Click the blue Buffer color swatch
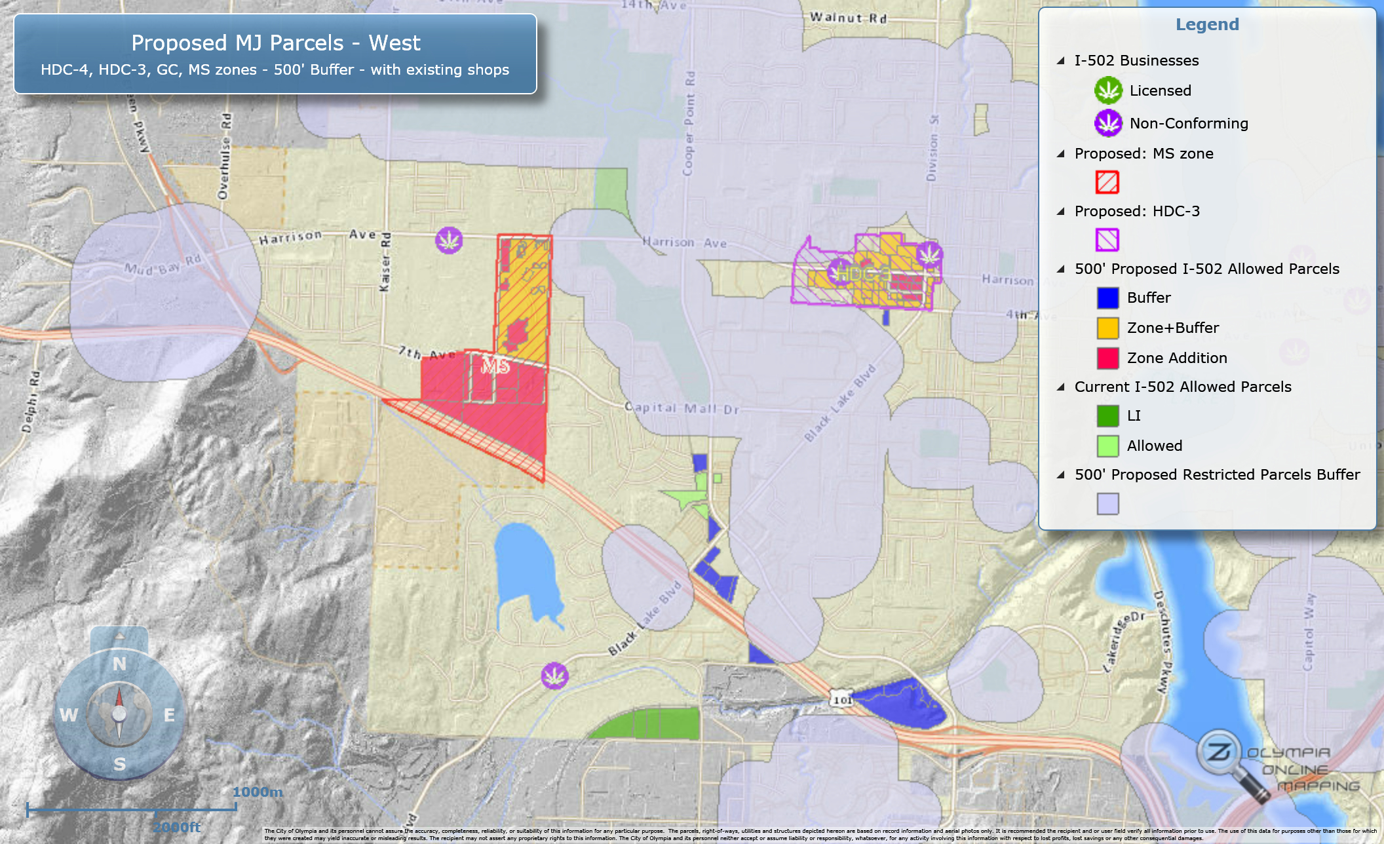1384x844 pixels. (x=1107, y=297)
